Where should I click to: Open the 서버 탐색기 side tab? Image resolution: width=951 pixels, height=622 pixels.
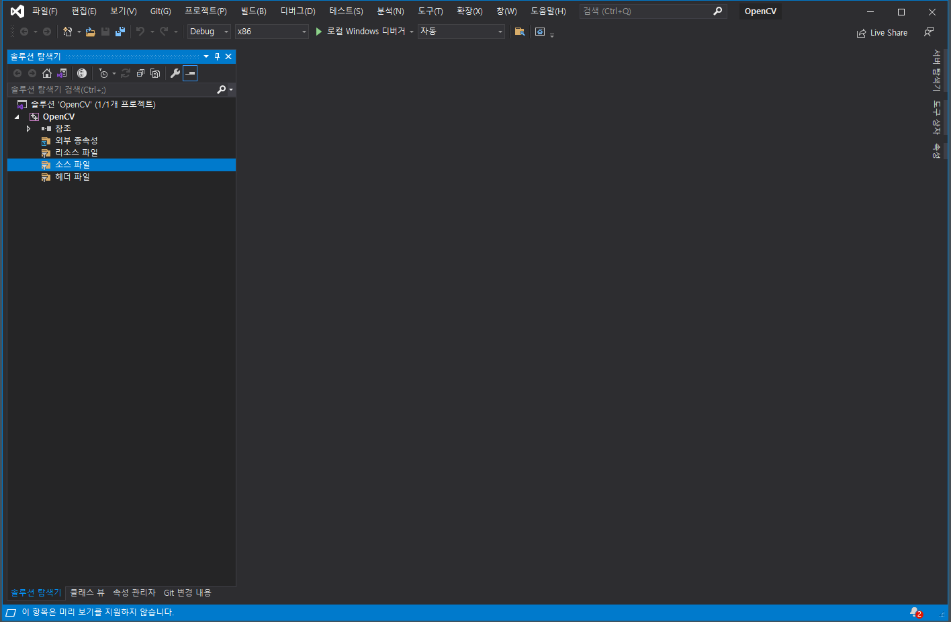coord(937,70)
